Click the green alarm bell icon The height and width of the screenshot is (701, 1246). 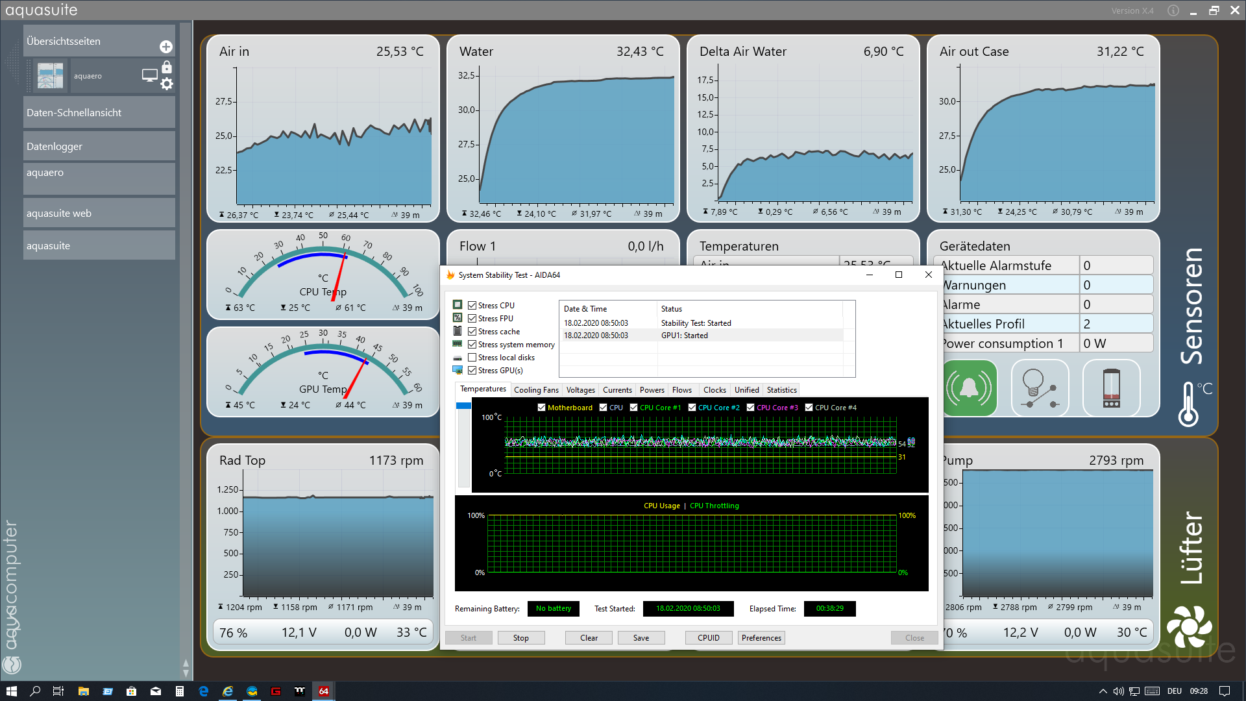click(x=969, y=388)
